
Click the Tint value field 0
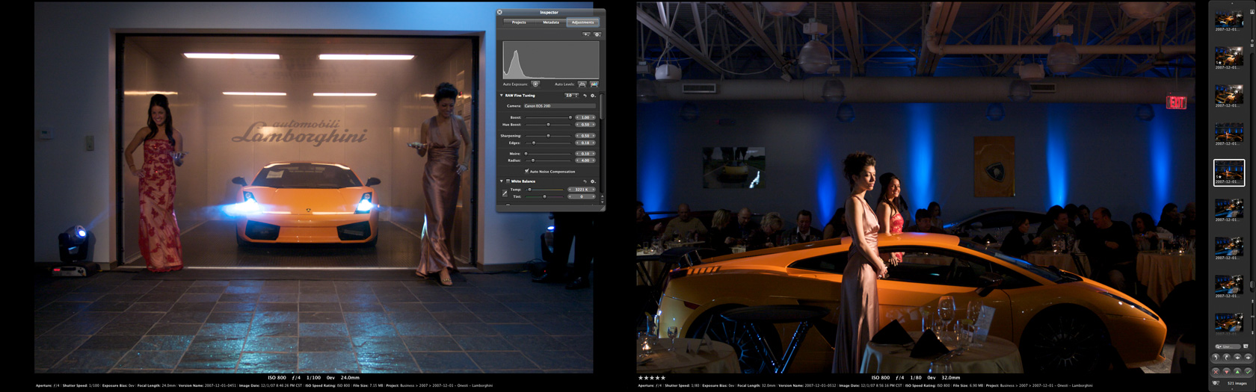click(582, 196)
